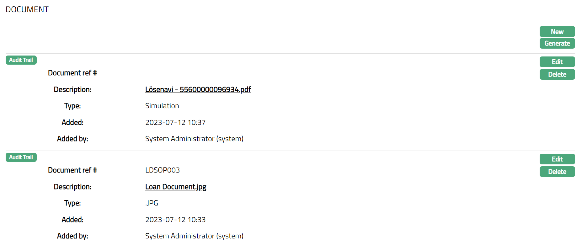View Audit Trail for document LDSOP003

tap(21, 157)
